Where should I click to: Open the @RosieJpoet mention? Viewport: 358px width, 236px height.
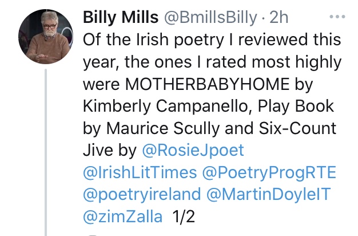point(192,151)
